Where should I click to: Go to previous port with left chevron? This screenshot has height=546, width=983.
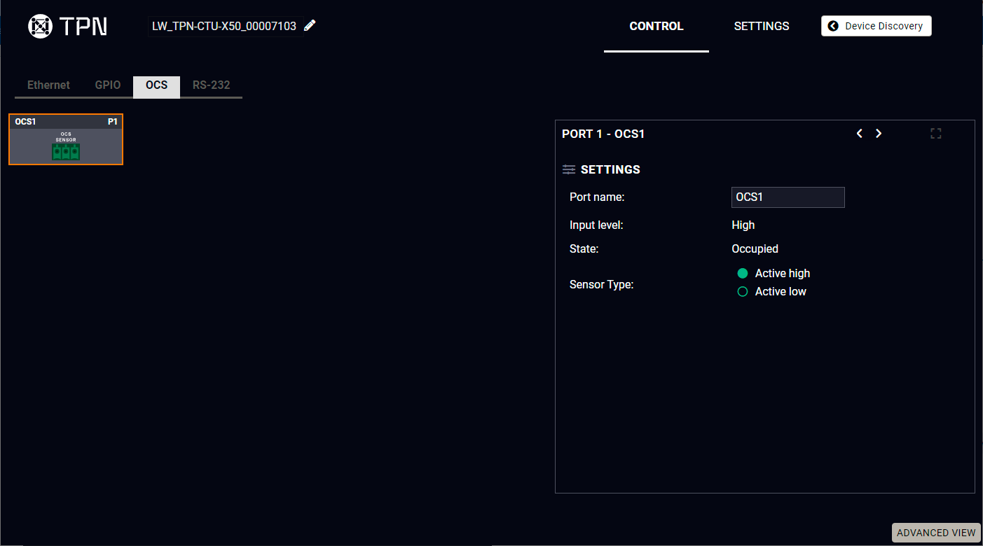click(860, 134)
